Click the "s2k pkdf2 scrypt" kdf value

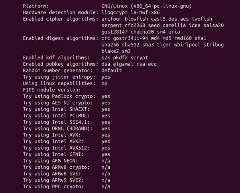coord(125,57)
